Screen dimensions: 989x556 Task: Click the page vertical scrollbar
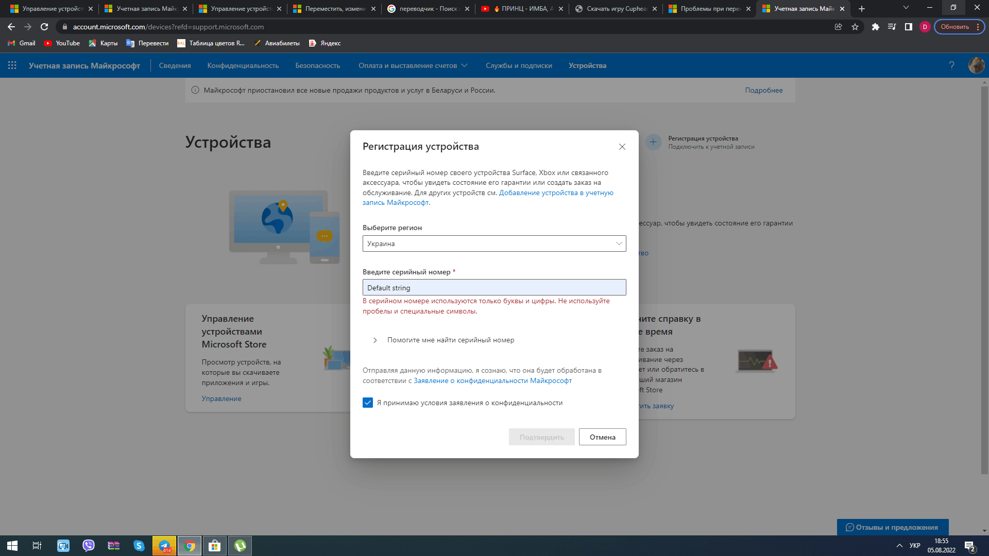pyautogui.click(x=984, y=281)
